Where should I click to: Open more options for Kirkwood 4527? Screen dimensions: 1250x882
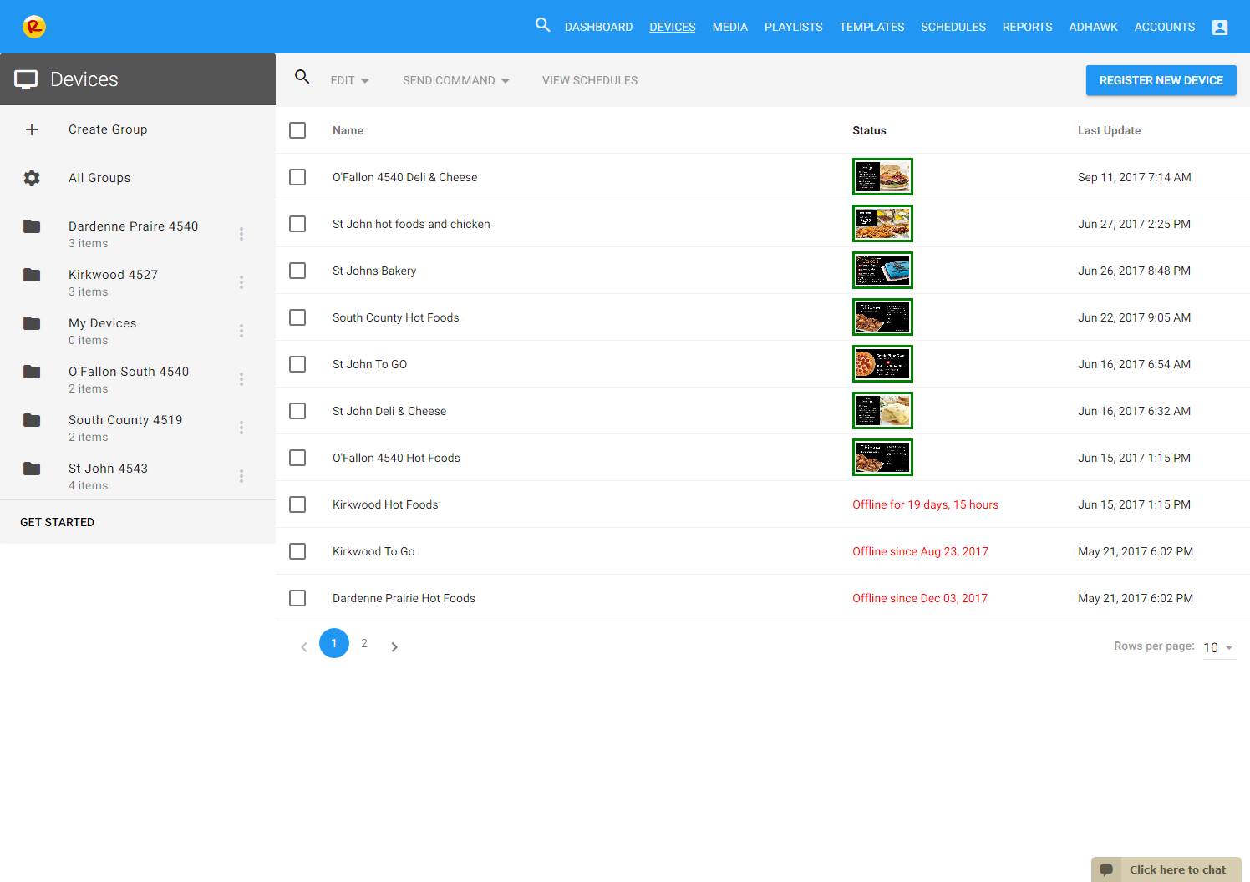coord(241,282)
